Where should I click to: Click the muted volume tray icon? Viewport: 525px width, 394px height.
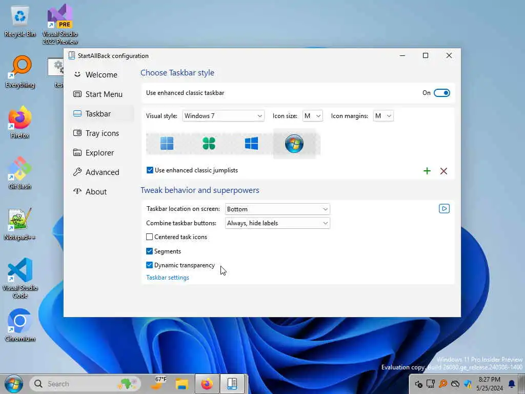pos(418,384)
